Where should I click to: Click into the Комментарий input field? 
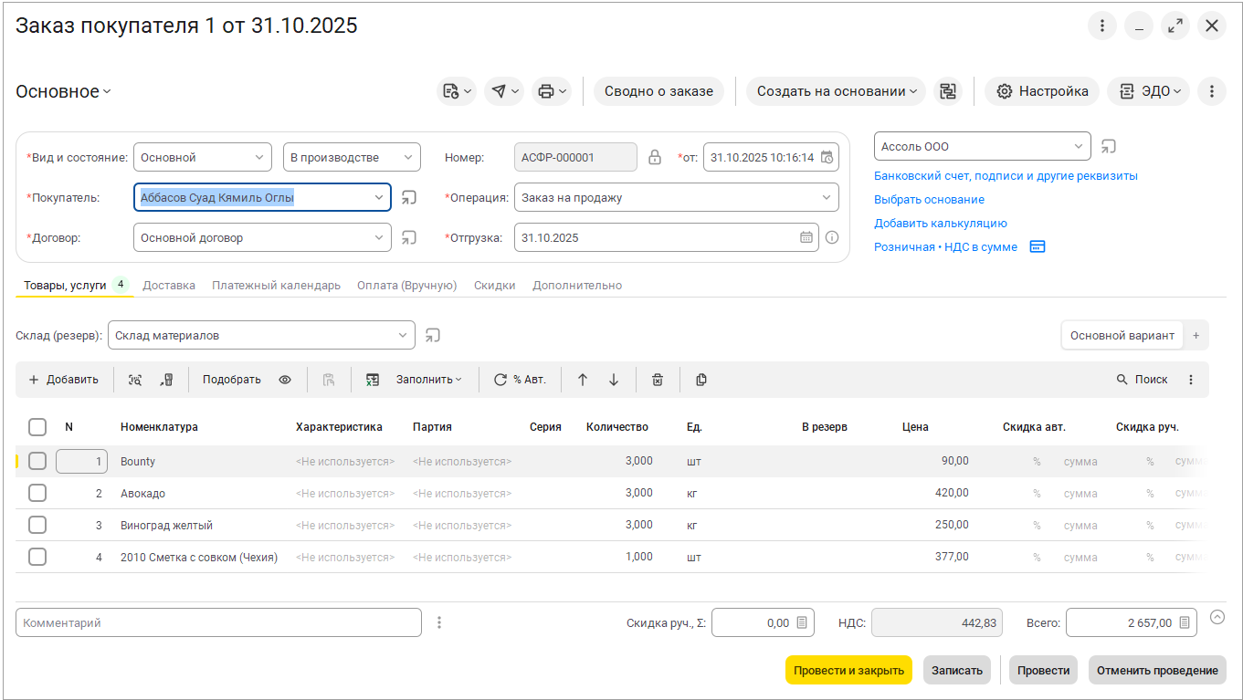(x=218, y=622)
